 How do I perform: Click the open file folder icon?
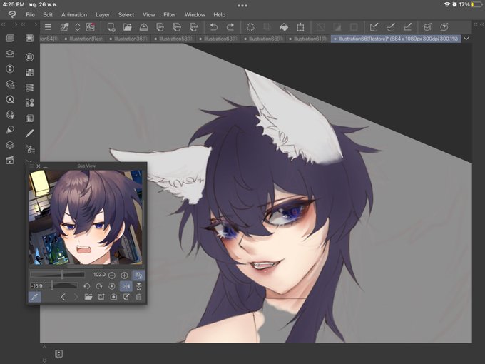point(128,27)
